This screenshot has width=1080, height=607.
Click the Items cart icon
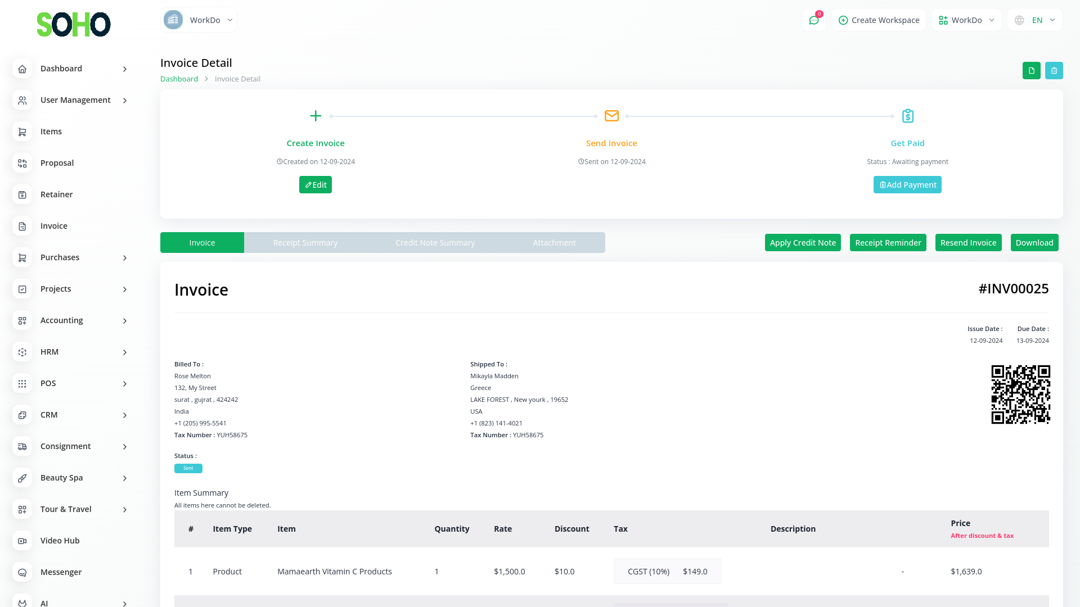pyautogui.click(x=22, y=132)
